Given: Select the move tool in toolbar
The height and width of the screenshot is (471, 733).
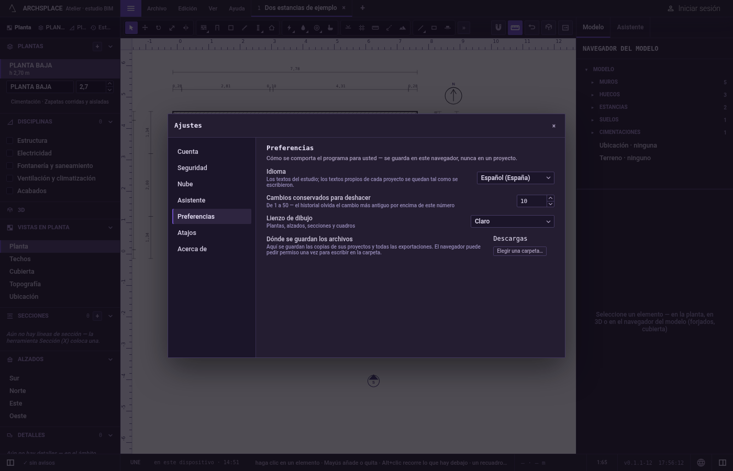Looking at the screenshot, I should pos(145,28).
